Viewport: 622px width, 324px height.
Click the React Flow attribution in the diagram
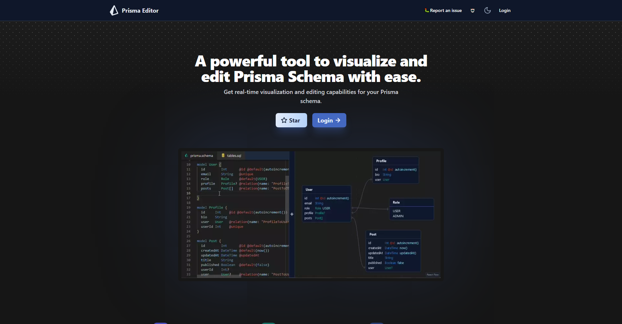coord(433,274)
